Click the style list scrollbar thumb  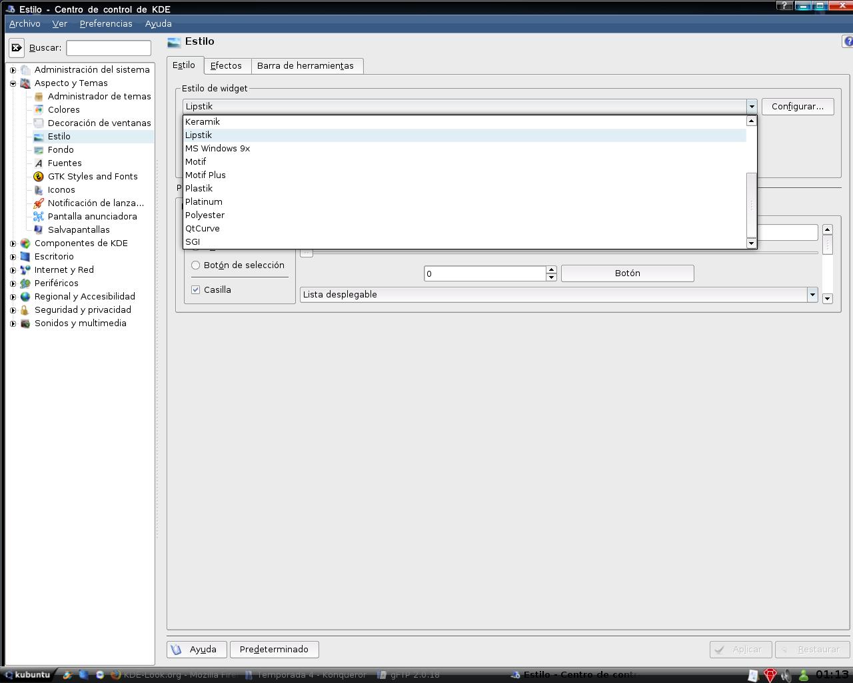[x=752, y=205]
